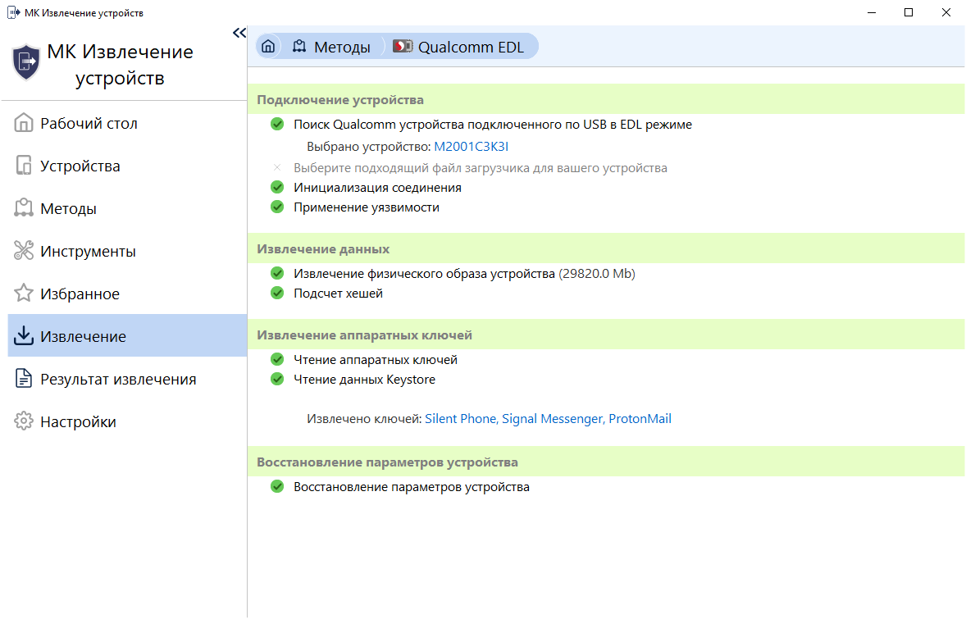
Task: Click the Инициализация соединения text
Action: coord(378,187)
